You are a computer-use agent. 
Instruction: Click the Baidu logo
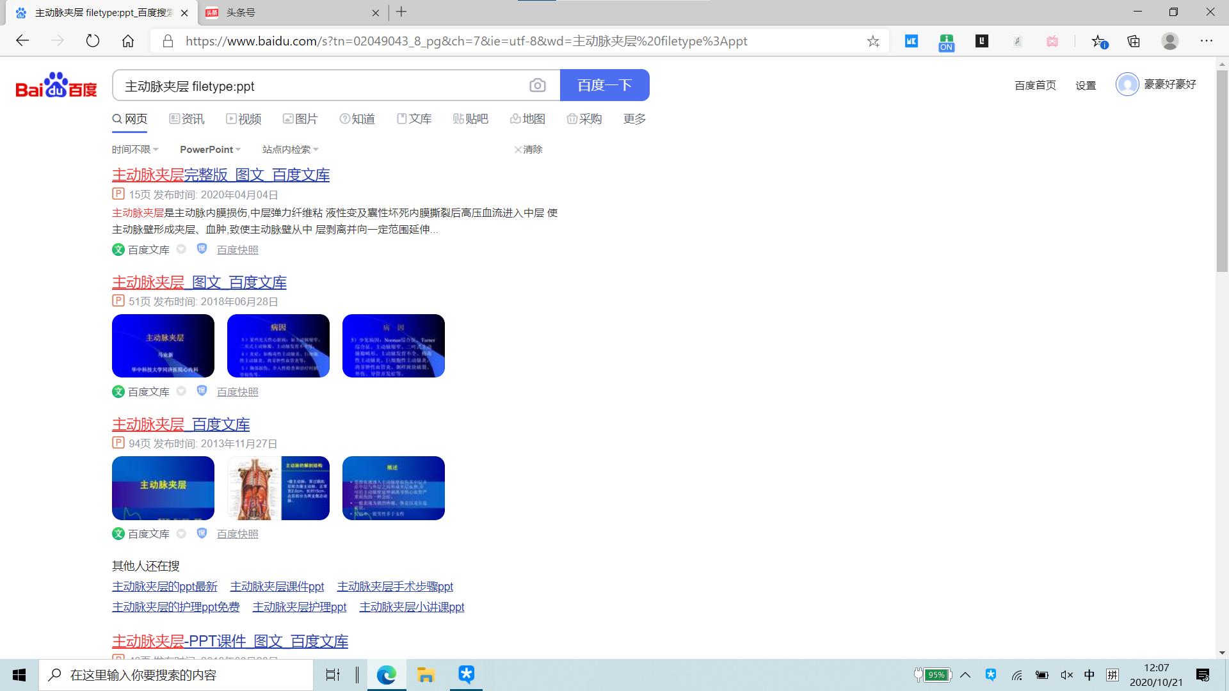[56, 85]
